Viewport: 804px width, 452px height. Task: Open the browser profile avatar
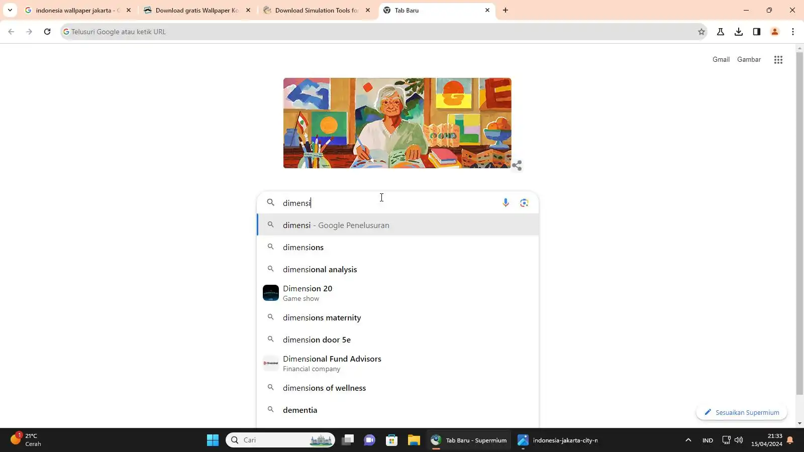[x=775, y=32]
